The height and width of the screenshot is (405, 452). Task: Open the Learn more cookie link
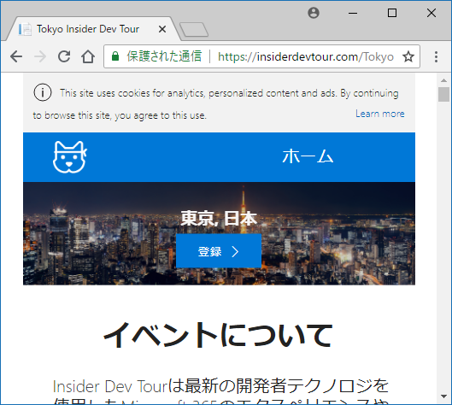pos(380,114)
